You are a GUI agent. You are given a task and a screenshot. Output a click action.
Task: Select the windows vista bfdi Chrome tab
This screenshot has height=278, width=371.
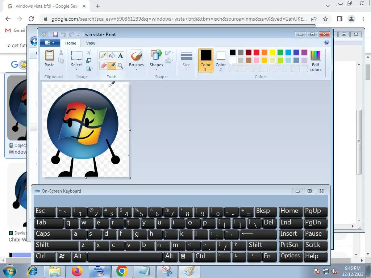pyautogui.click(x=47, y=6)
